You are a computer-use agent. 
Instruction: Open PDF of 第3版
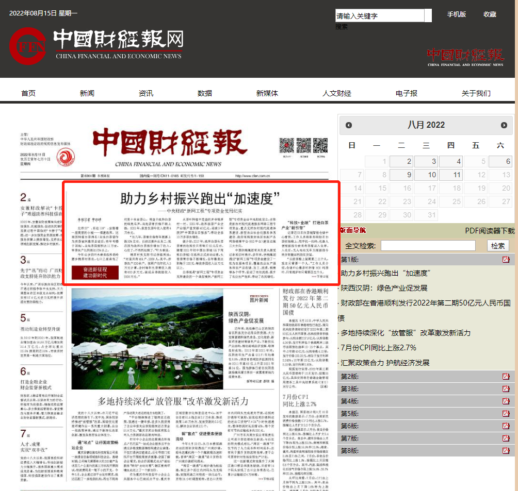coord(506,388)
